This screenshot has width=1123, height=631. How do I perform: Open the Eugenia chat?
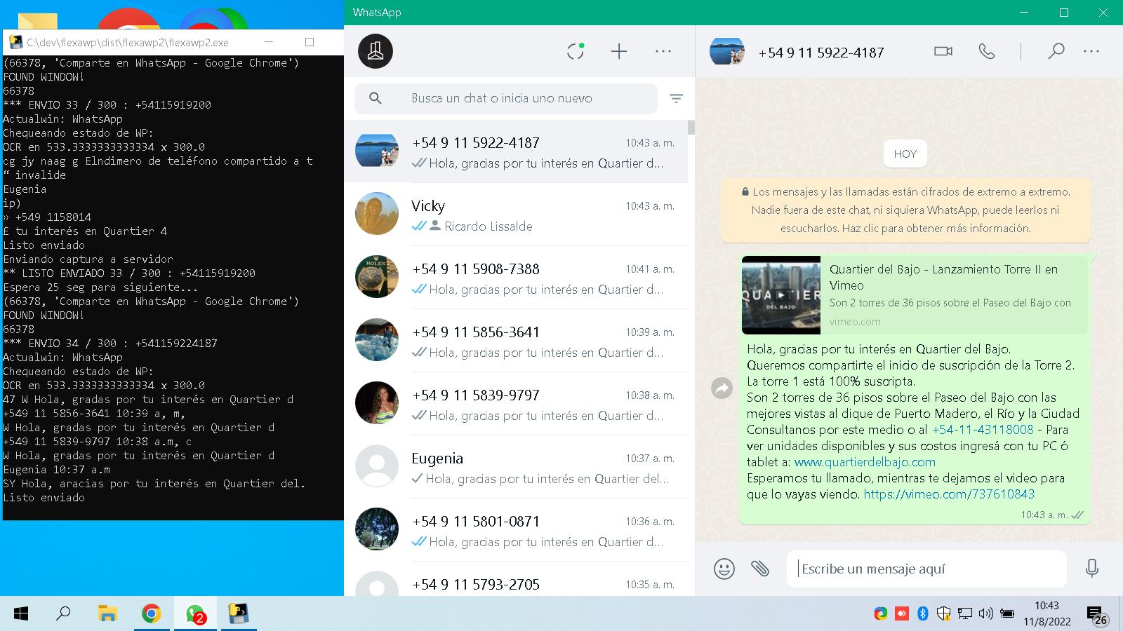[516, 467]
